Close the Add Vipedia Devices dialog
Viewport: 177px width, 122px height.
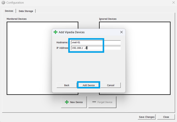[121, 32]
